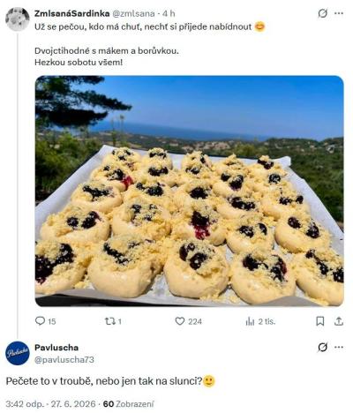The width and height of the screenshot is (353, 413).
Task: Open more options on Pavluscha reply
Action: coord(339,348)
